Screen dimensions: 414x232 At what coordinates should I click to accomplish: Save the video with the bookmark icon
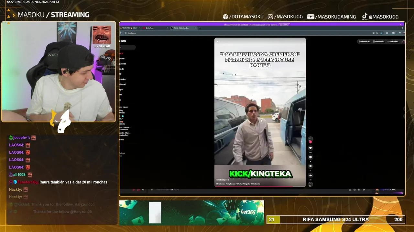(310, 166)
